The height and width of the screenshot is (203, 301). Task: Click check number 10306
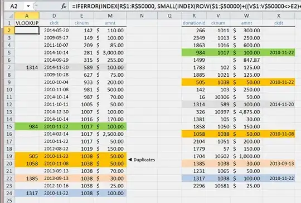[x=222, y=97]
